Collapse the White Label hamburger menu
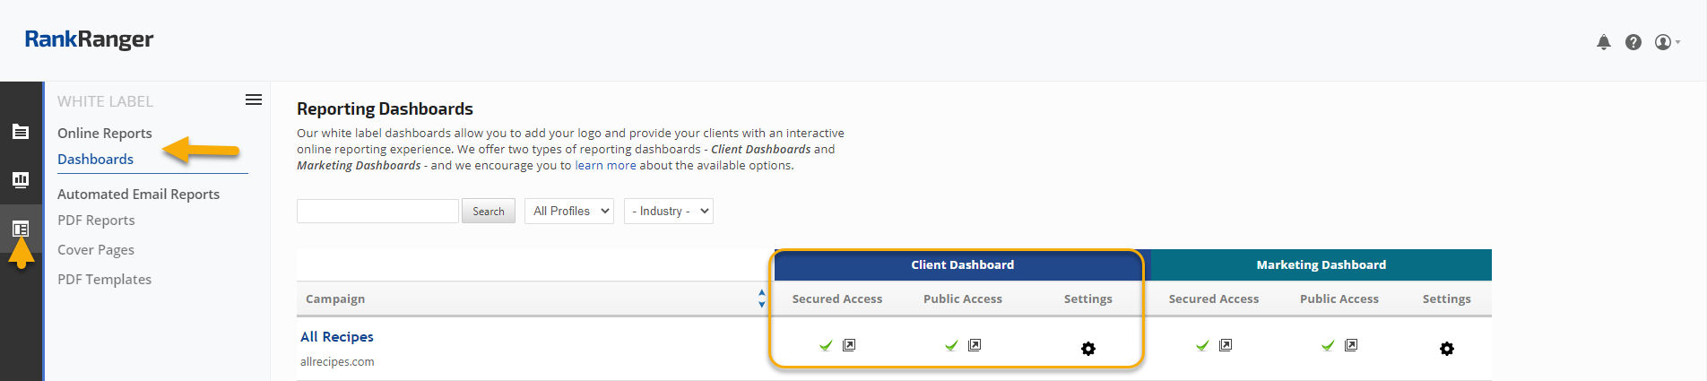The image size is (1707, 381). pyautogui.click(x=254, y=100)
